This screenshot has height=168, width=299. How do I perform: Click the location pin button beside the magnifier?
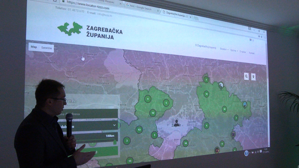253,77
